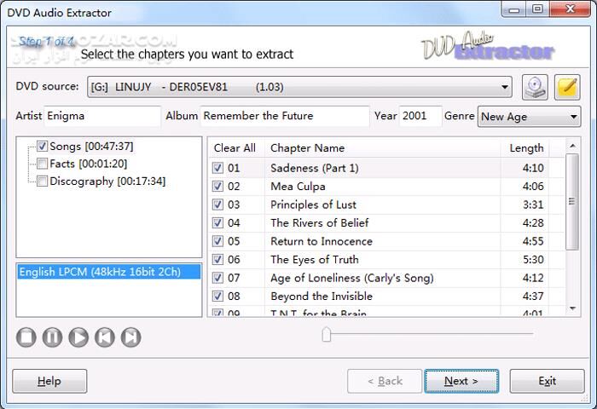Click the playback position slider handle
Screen dimensions: 597x409
coord(327,334)
